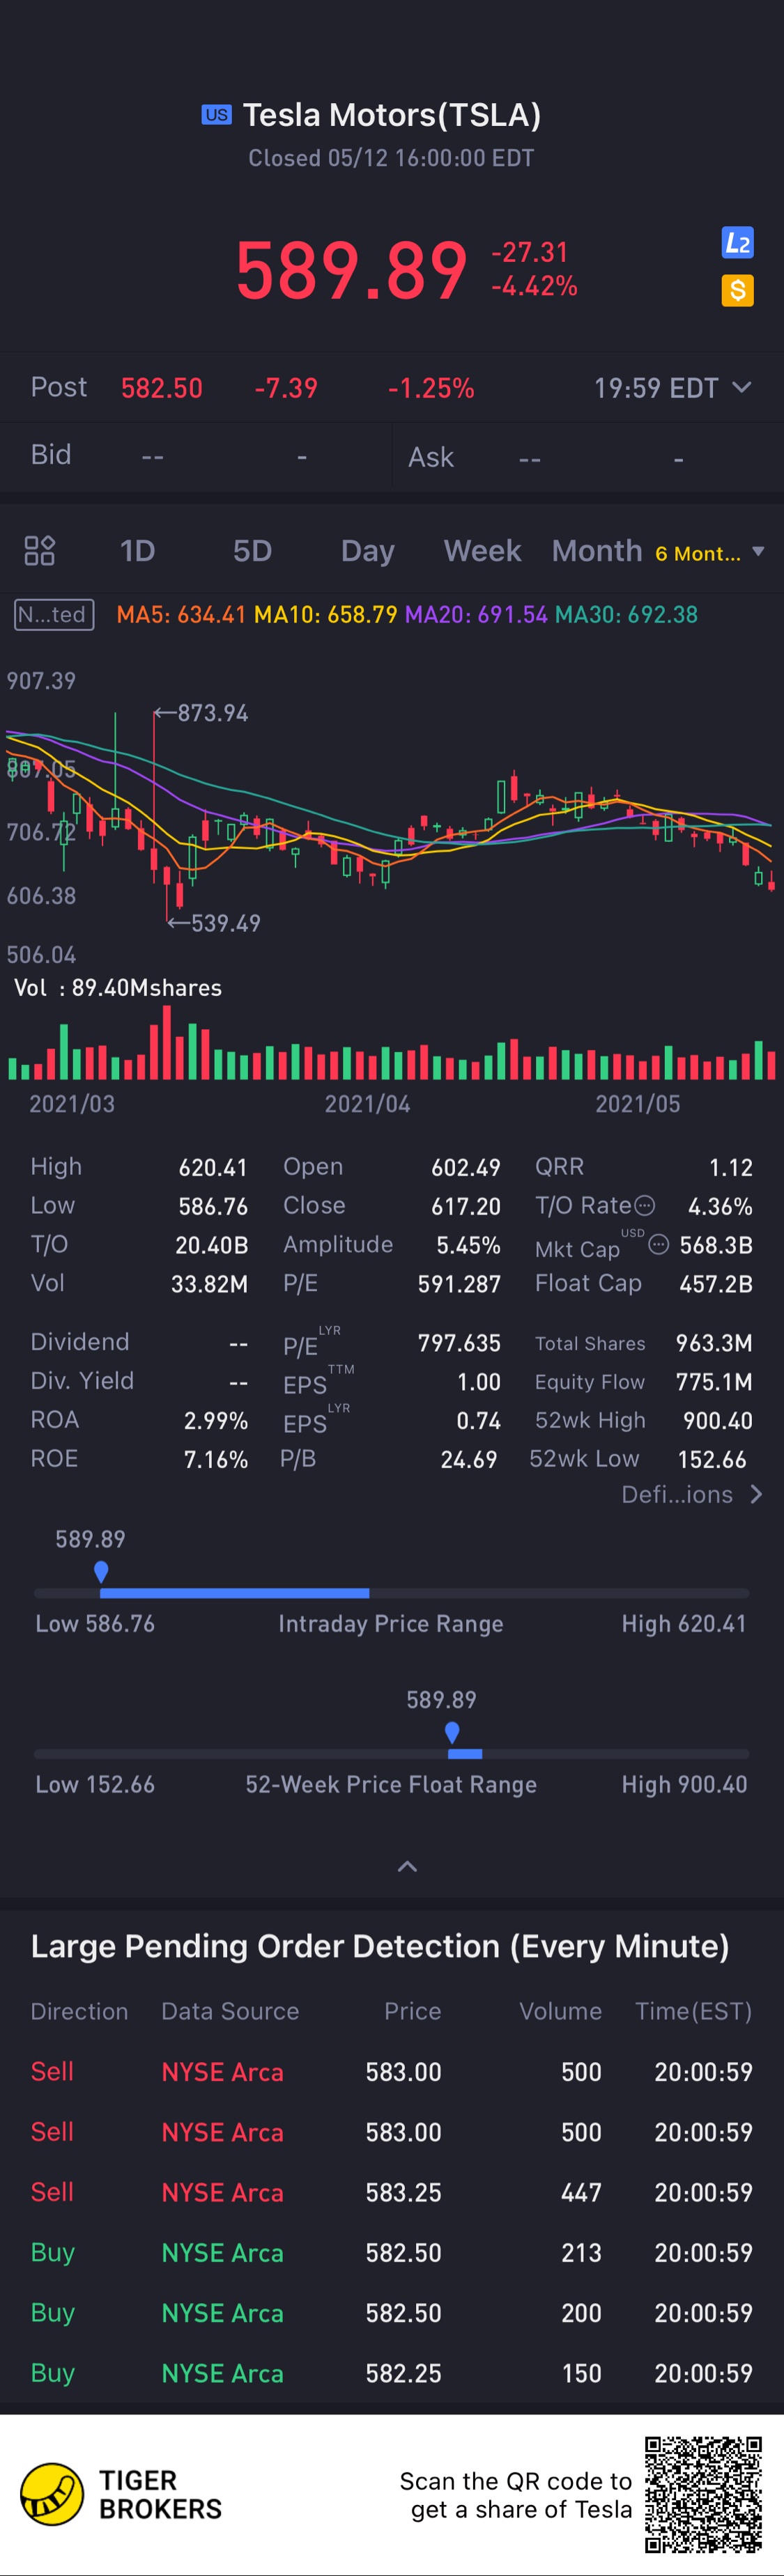This screenshot has height=2576, width=784.
Task: Tap the Tiger Brokers logo
Action: click(52, 2494)
